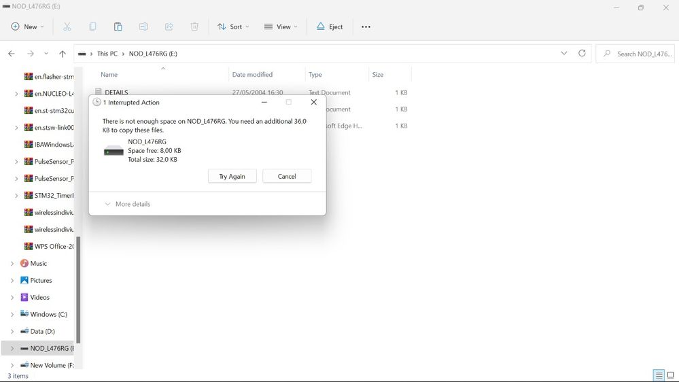The image size is (679, 382).
Task: Open the View options dropdown
Action: (281, 27)
